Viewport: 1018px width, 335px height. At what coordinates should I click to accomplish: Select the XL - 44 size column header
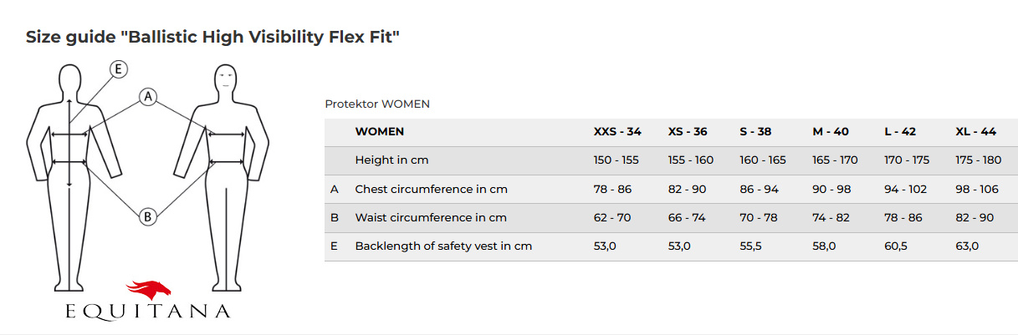pos(975,132)
